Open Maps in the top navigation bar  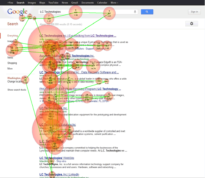pos(42,3)
